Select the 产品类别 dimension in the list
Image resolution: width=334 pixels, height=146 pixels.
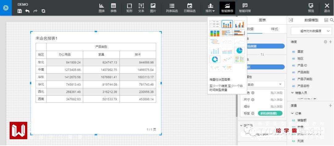(303, 72)
